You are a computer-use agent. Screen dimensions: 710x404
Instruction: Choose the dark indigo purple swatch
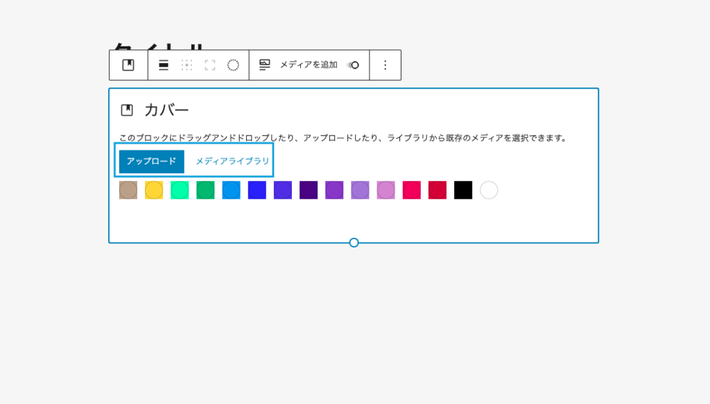[309, 190]
